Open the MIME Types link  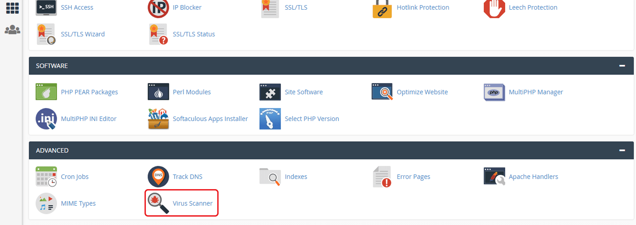(78, 204)
